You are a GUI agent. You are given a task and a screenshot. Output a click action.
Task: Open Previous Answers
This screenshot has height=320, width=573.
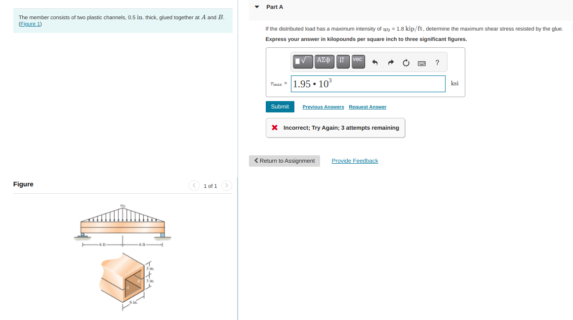(x=323, y=107)
